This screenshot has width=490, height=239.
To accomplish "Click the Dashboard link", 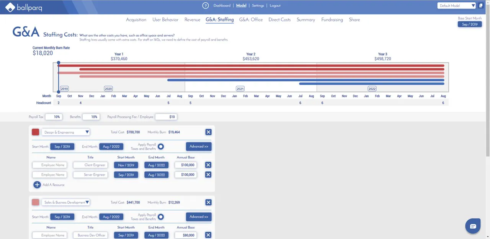I will [x=222, y=6].
